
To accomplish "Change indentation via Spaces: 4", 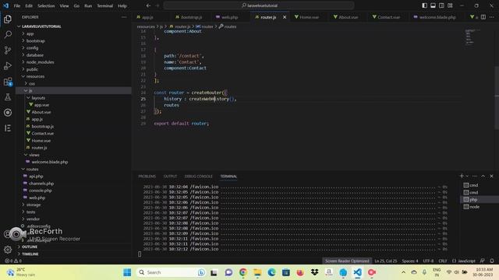I will point(410,261).
